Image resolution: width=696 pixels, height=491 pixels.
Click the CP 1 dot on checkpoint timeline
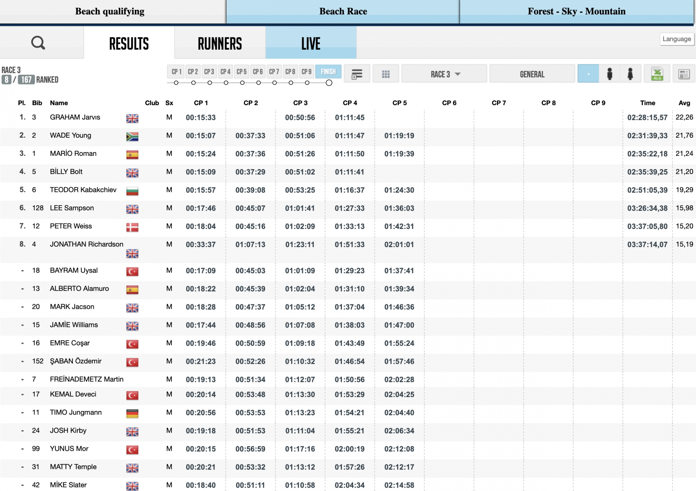coord(176,83)
